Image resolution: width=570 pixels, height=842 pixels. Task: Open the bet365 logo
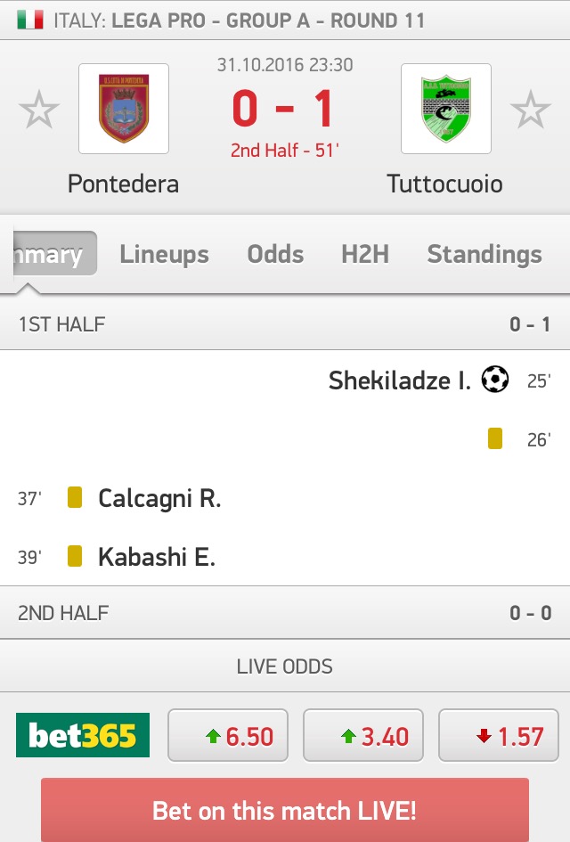(83, 736)
